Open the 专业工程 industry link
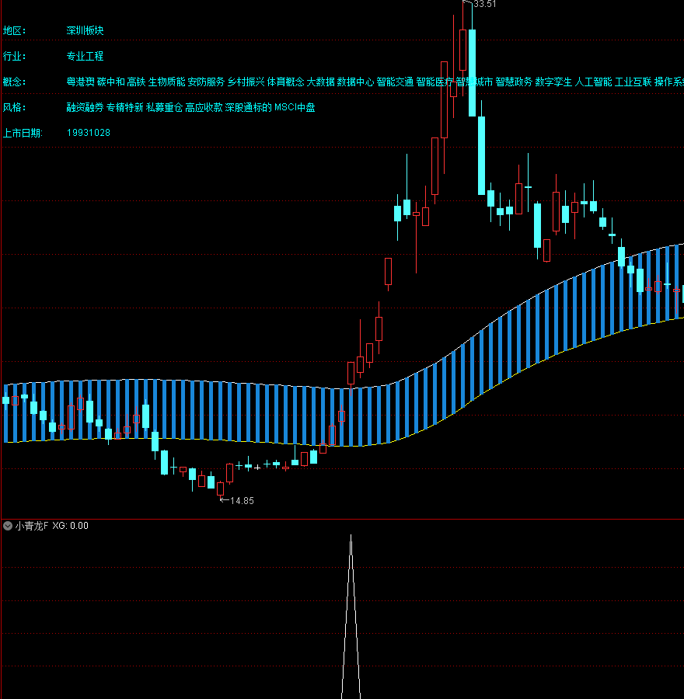Image resolution: width=684 pixels, height=699 pixels. pyautogui.click(x=85, y=56)
